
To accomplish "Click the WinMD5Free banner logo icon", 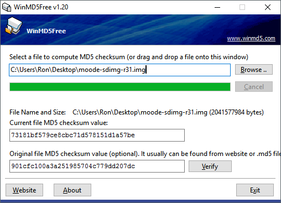I will 14,25.
